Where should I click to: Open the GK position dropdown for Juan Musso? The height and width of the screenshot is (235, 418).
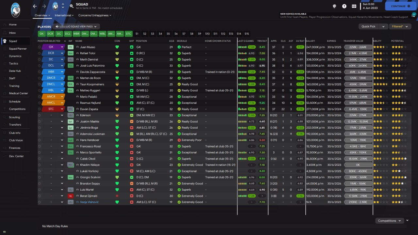pyautogui.click(x=62, y=47)
